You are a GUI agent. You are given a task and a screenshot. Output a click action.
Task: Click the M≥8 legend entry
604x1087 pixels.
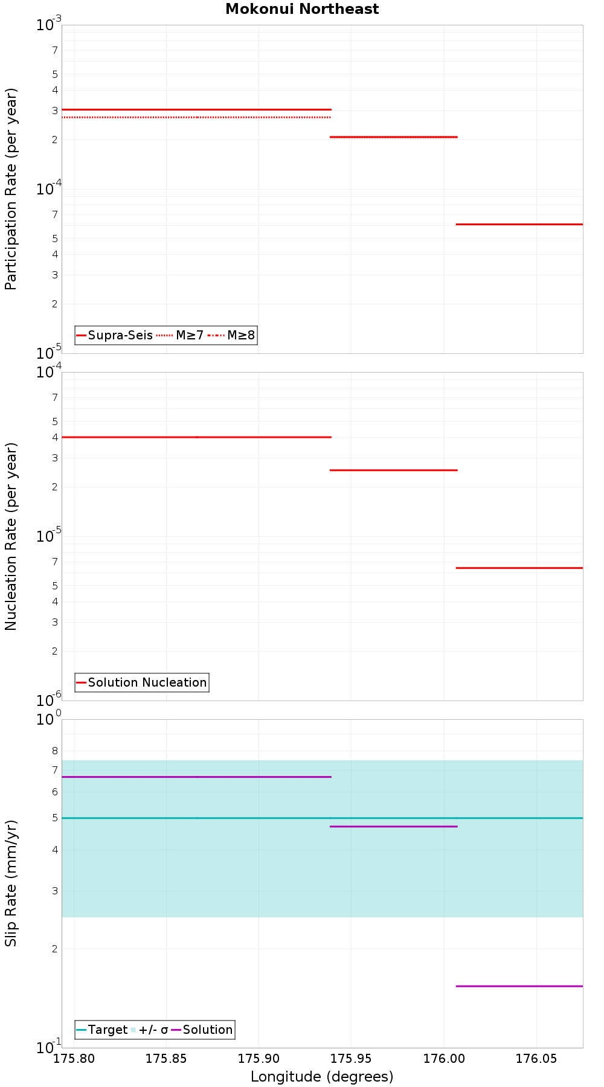pos(231,335)
